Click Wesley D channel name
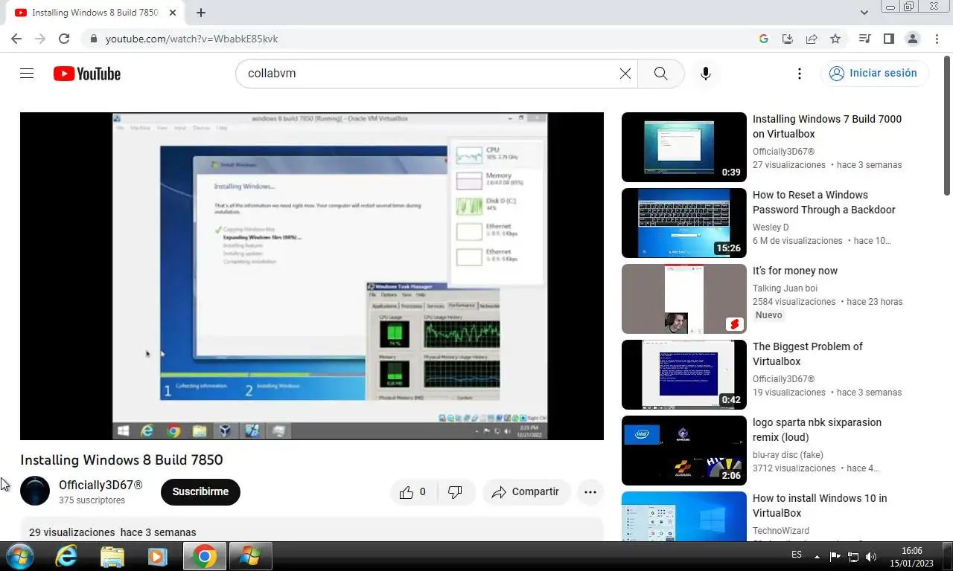The height and width of the screenshot is (571, 953). click(x=771, y=228)
